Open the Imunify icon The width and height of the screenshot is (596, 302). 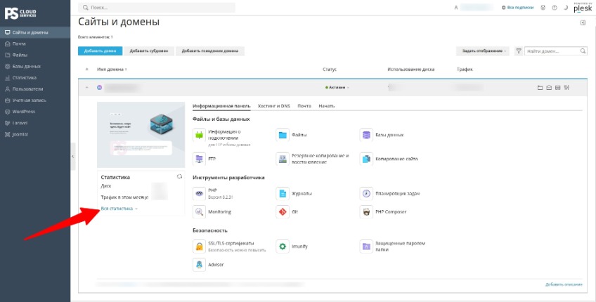pos(283,247)
